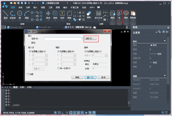Open the Block (块) ribbon button
172x116 pixels.
pos(120,15)
